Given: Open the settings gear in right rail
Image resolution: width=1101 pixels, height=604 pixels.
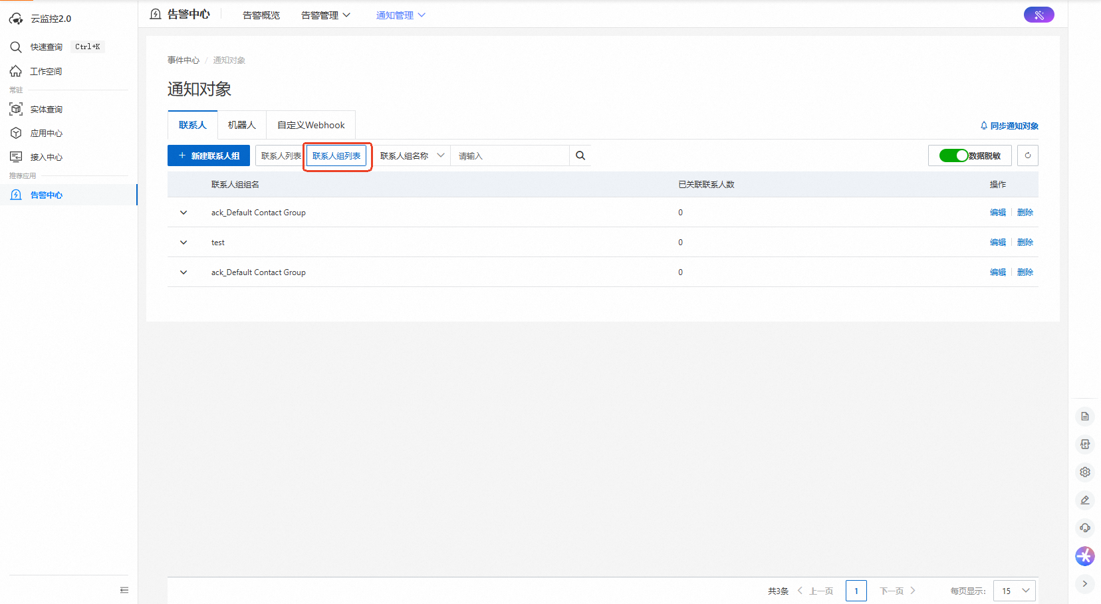Looking at the screenshot, I should coord(1085,472).
